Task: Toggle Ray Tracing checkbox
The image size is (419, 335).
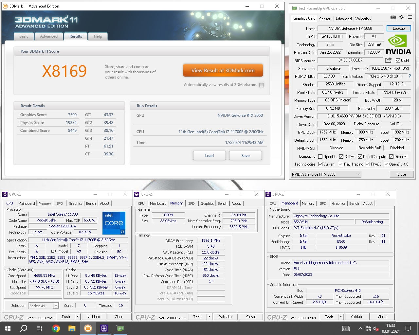Action: pyautogui.click(x=341, y=164)
